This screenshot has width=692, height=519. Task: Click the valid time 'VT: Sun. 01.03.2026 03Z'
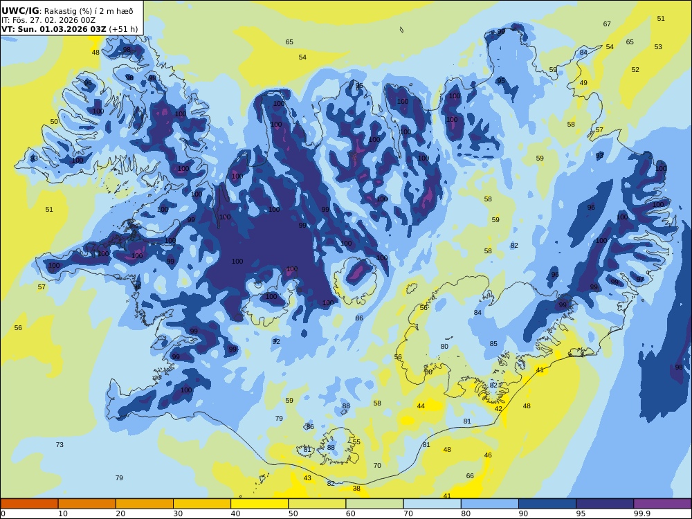click(x=54, y=29)
